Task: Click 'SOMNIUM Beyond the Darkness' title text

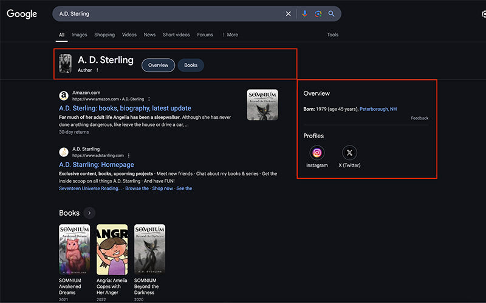Action: click(146, 286)
